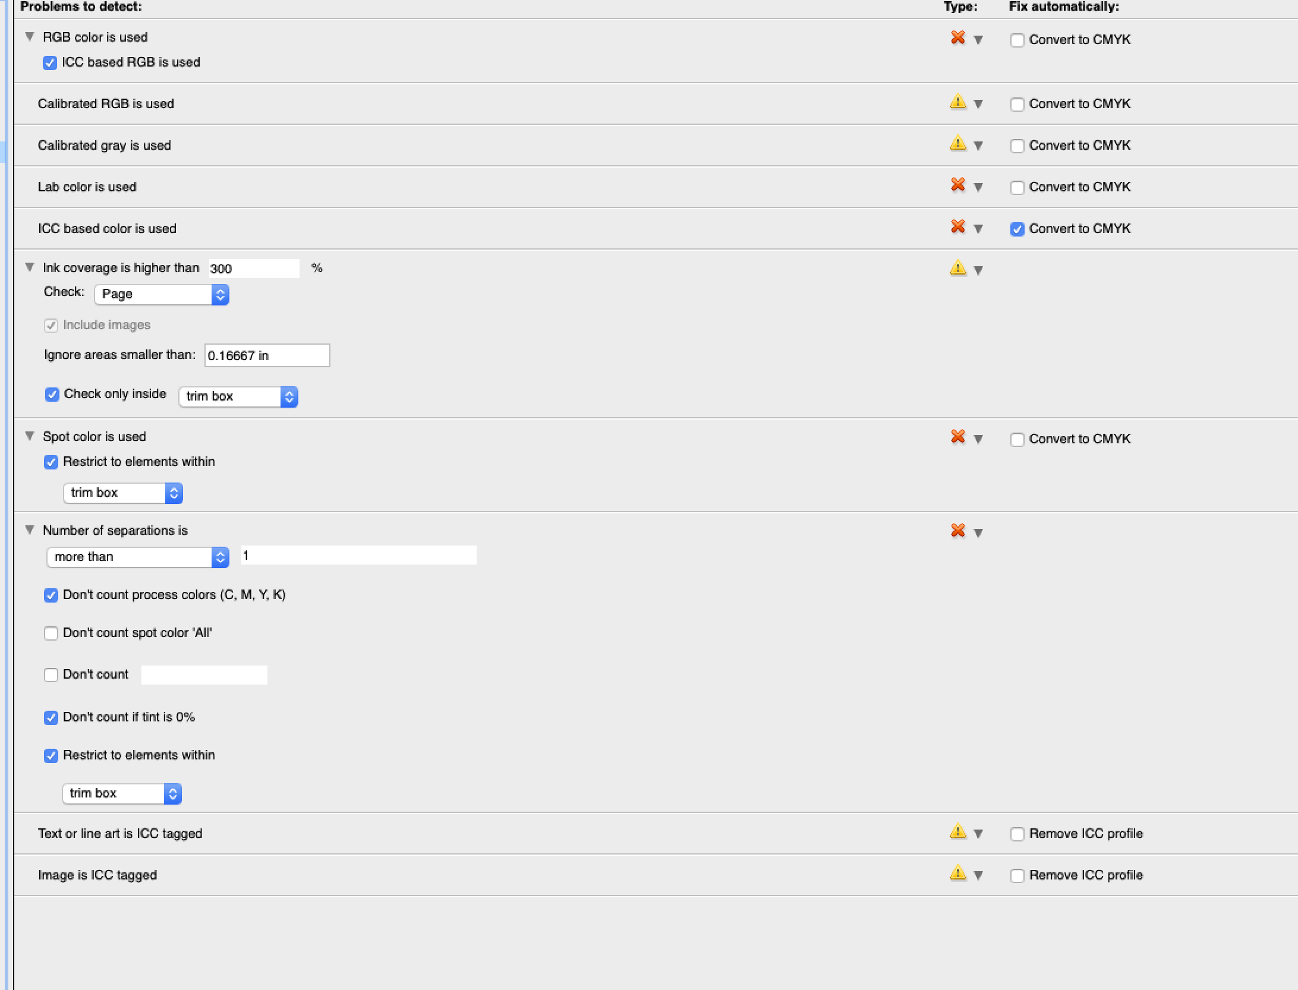Tick Remove ICC profile for Image is ICC tagged
This screenshot has height=990, width=1298.
(1017, 876)
